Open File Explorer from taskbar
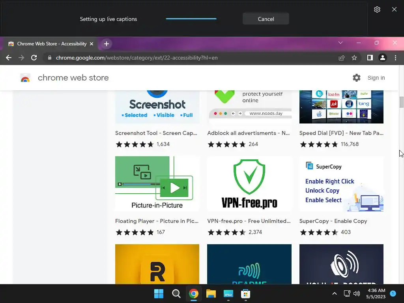Image resolution: width=404 pixels, height=303 pixels. click(211, 294)
